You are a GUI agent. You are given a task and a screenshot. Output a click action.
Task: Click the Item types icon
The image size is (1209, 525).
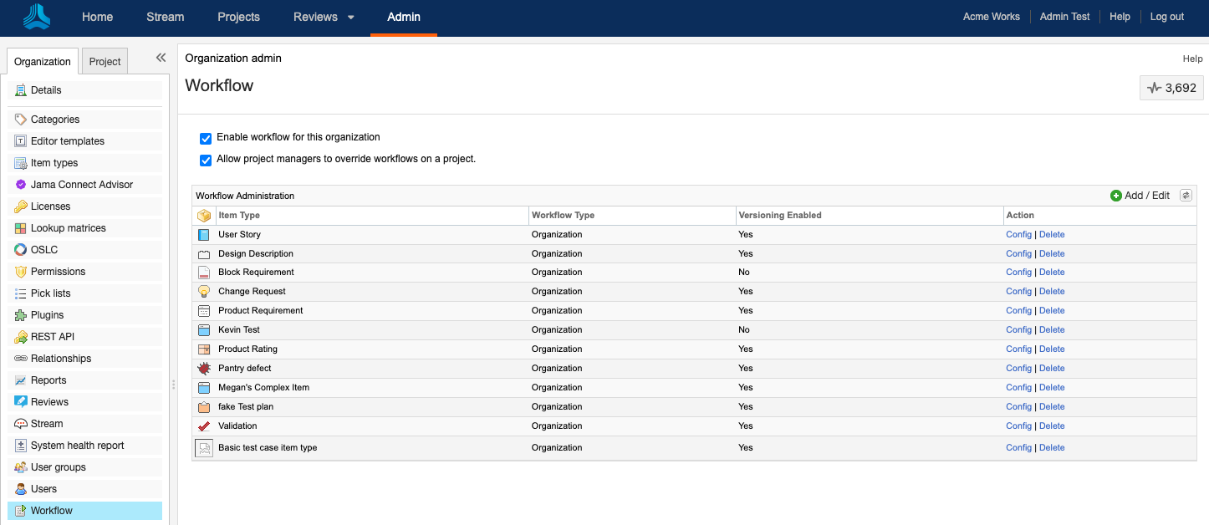click(x=21, y=163)
